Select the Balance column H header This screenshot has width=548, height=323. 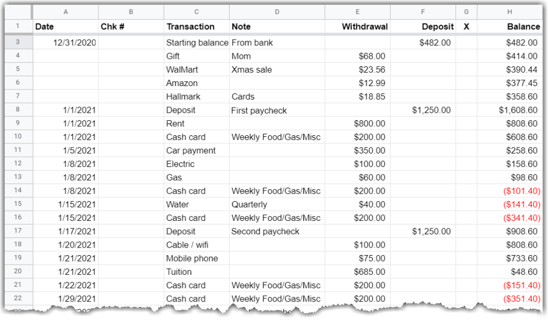[x=507, y=11]
